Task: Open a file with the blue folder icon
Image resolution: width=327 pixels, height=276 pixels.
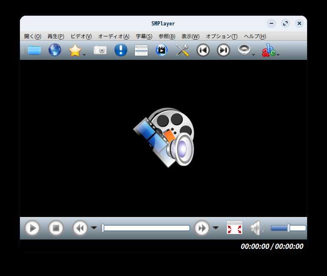Action: click(34, 50)
